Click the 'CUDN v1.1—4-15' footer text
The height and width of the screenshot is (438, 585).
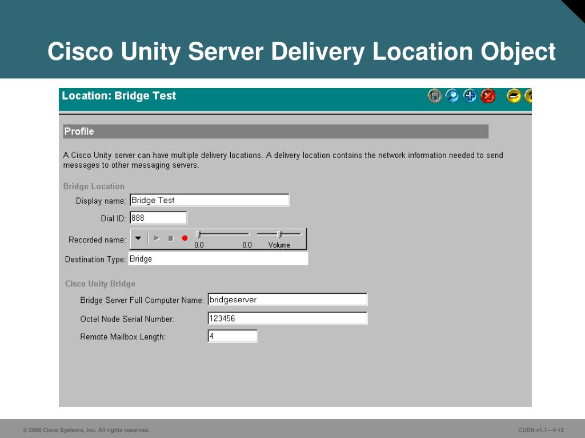pos(540,430)
